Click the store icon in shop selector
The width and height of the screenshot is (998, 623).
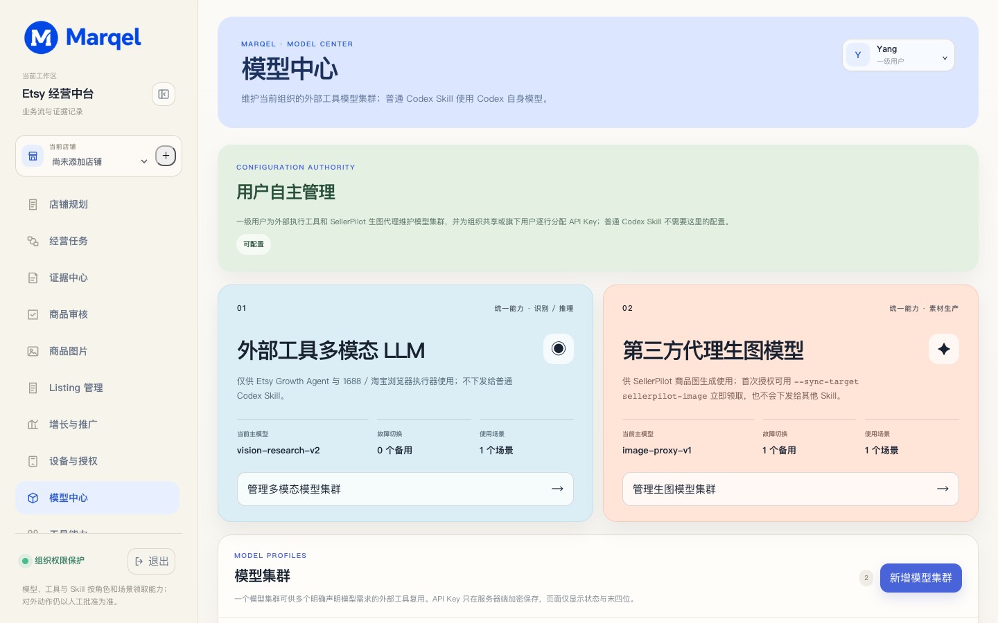33,156
